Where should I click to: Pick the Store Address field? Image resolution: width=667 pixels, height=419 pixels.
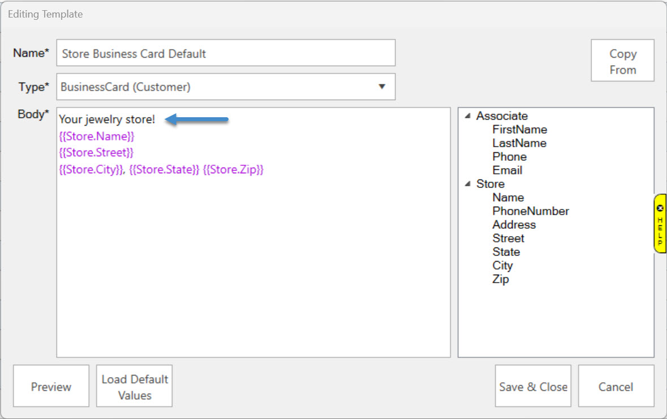(514, 225)
